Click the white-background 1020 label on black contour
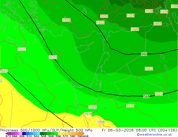This screenshot has width=178, height=137. pyautogui.click(x=53, y=57)
